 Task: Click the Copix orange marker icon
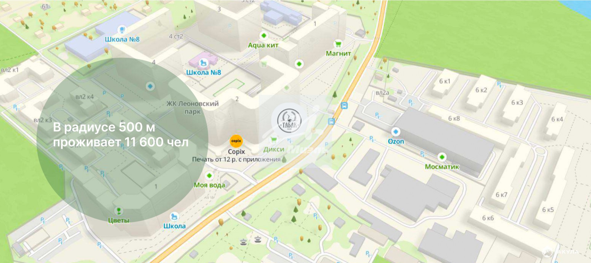tap(236, 141)
